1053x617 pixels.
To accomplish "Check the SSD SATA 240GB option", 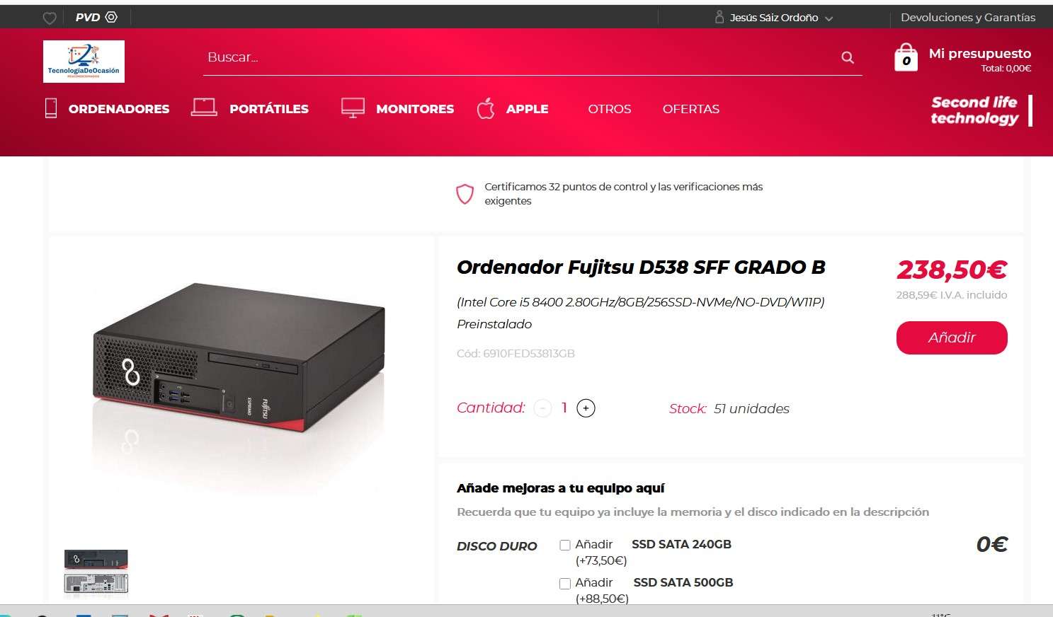I will tap(565, 545).
